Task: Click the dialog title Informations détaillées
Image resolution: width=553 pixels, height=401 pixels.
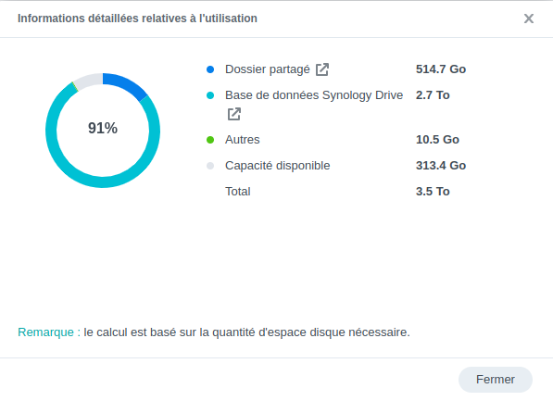Action: coord(137,19)
